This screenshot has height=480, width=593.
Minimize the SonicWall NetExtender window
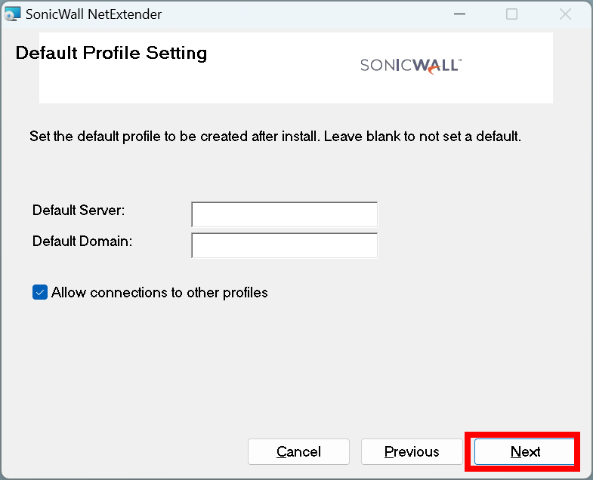(x=459, y=14)
